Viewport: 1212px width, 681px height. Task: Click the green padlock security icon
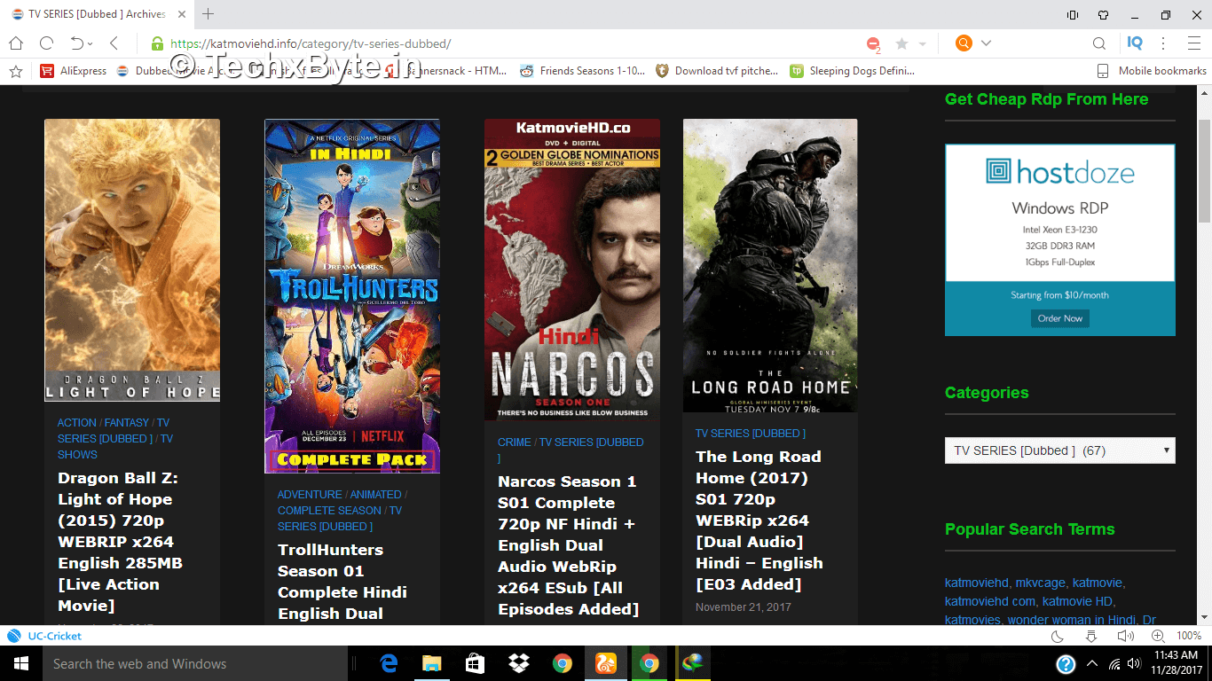point(157,43)
